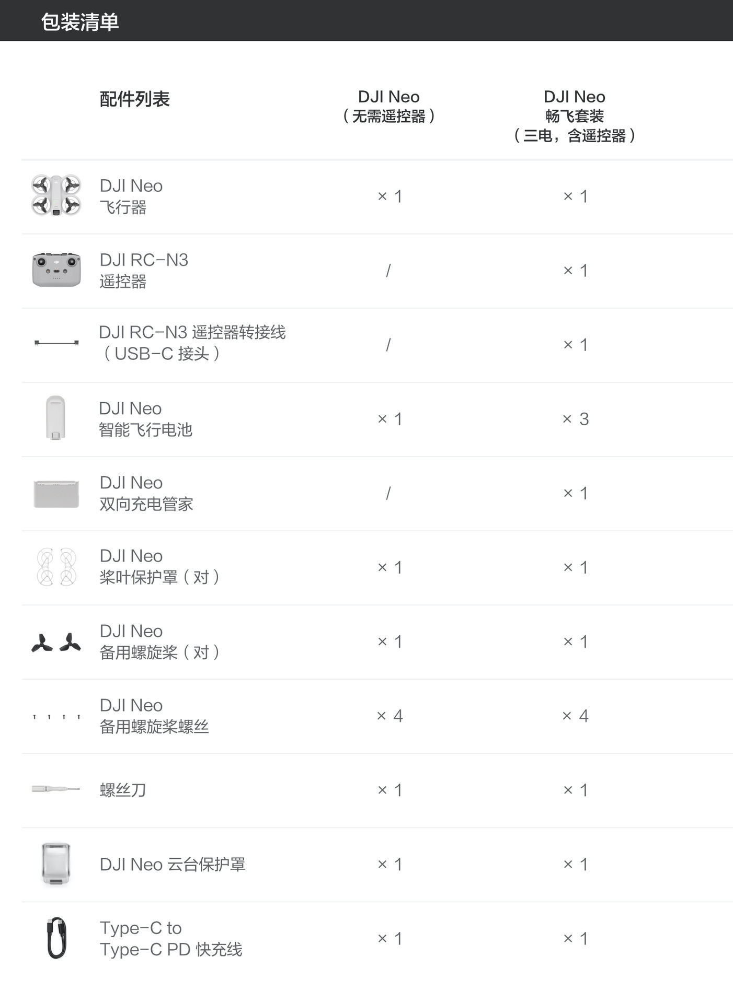Select the two-way charging hub icon
The width and height of the screenshot is (733, 1003).
56,494
